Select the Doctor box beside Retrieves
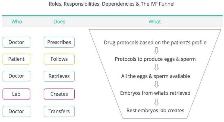 [16, 76]
